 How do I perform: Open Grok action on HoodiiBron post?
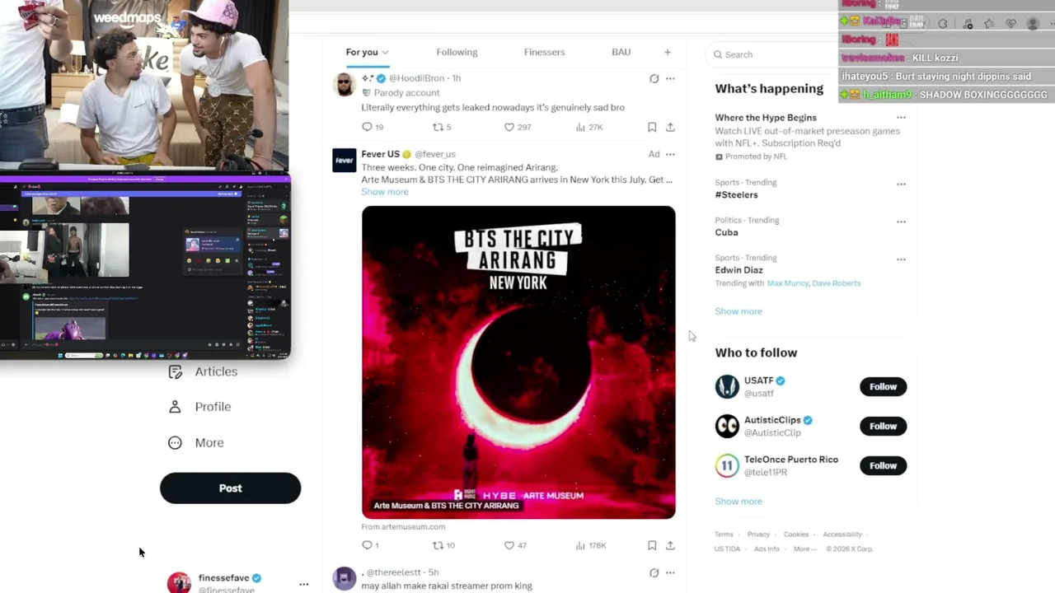click(x=654, y=78)
